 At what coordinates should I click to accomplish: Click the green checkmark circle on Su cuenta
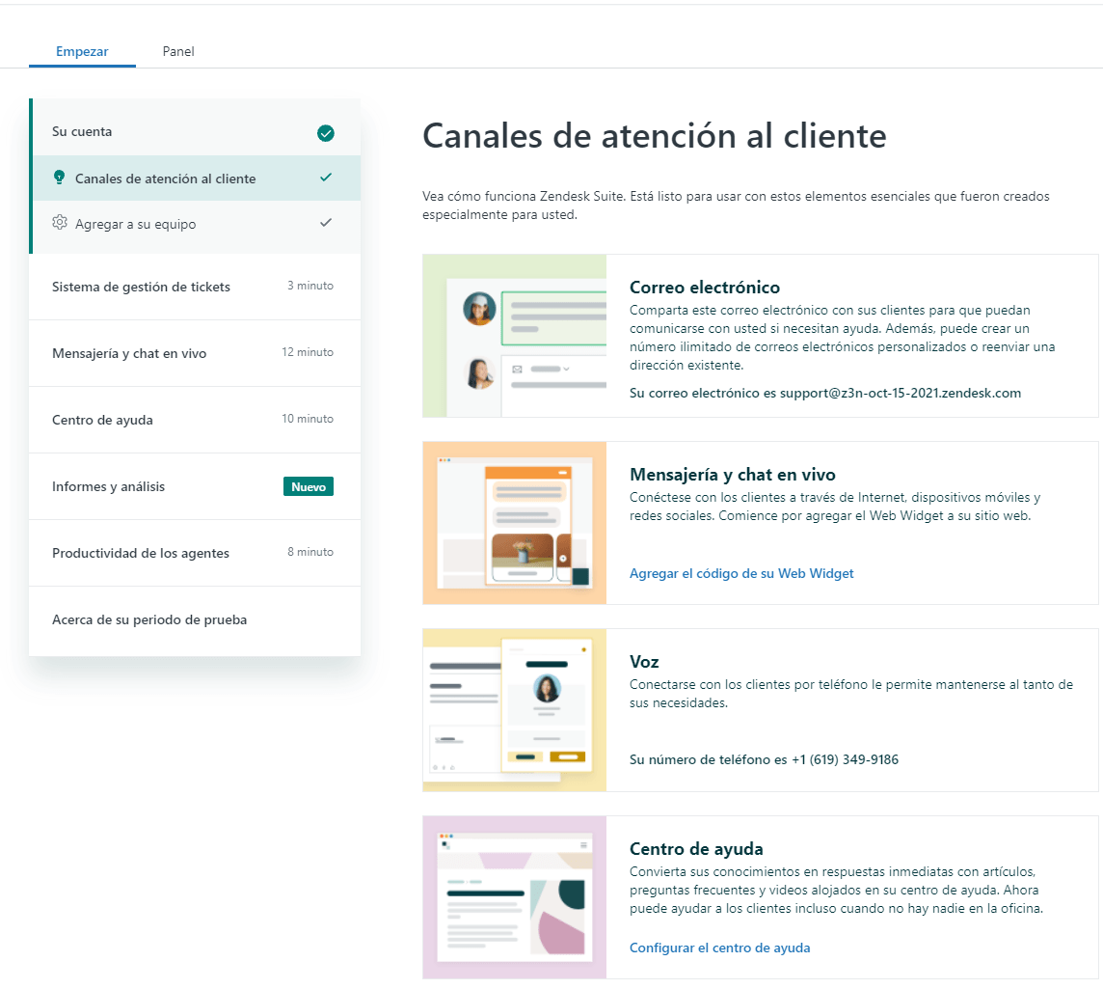point(326,133)
